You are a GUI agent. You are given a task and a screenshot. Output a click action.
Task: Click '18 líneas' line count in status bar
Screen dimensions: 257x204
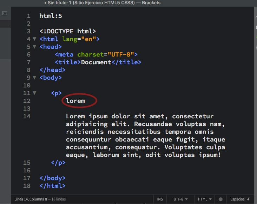(x=59, y=199)
